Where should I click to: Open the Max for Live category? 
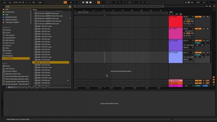click(x=10, y=43)
